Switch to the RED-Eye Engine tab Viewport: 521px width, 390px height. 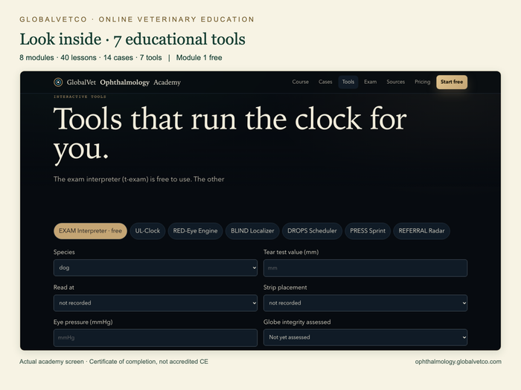pyautogui.click(x=195, y=231)
